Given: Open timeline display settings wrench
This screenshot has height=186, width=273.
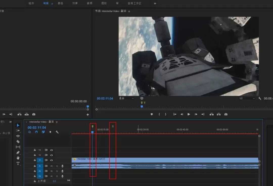Looking at the screenshot, I should pyautogui.click(x=57, y=132).
